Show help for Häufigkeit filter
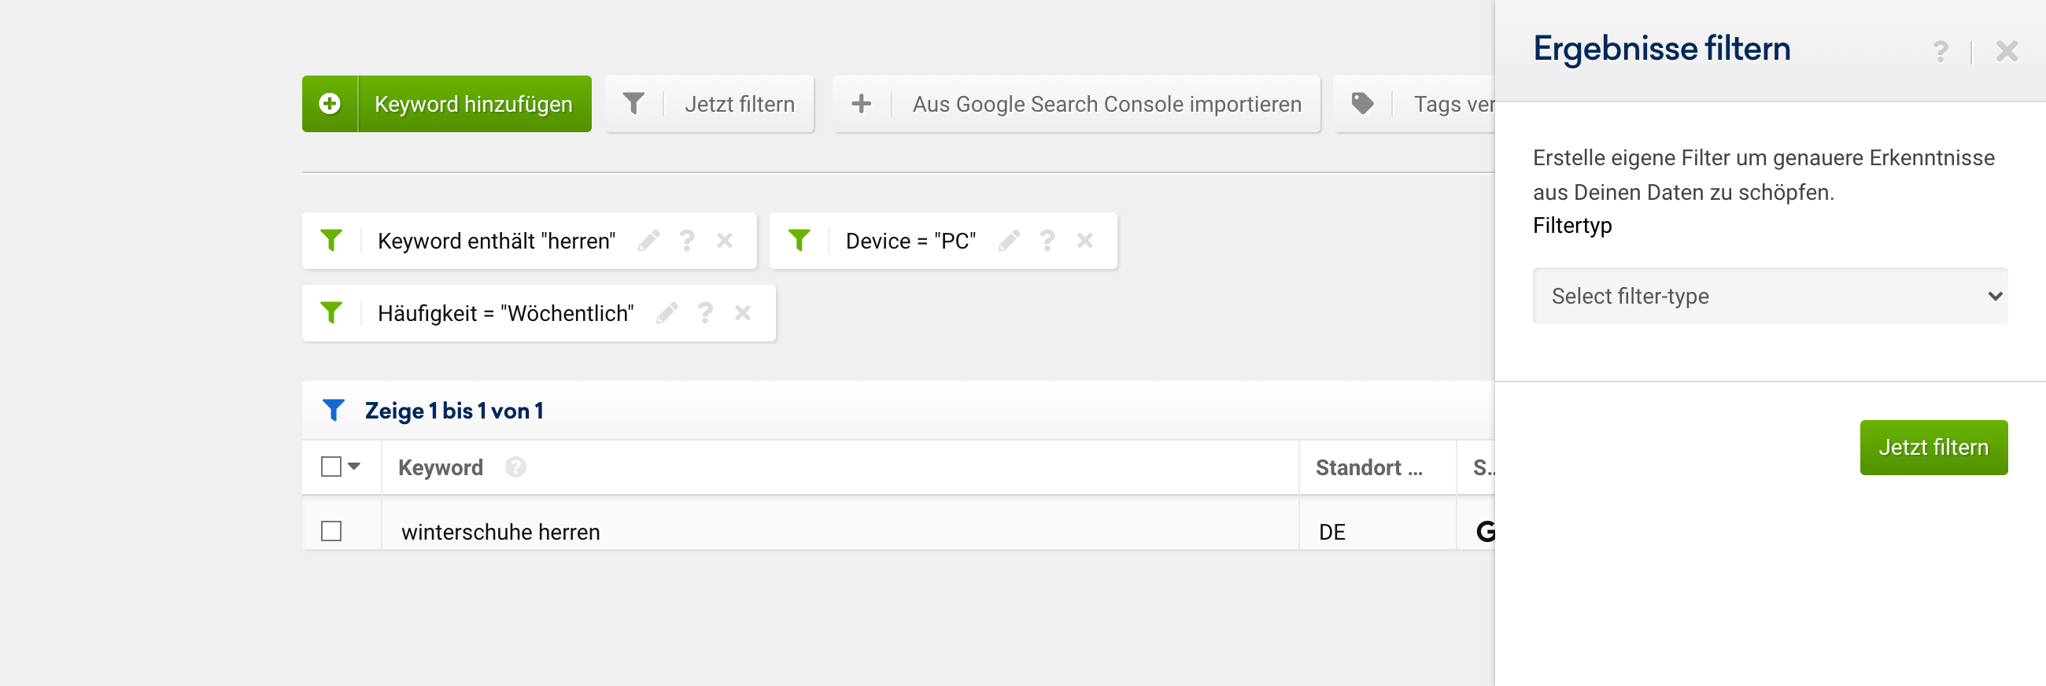 704,313
